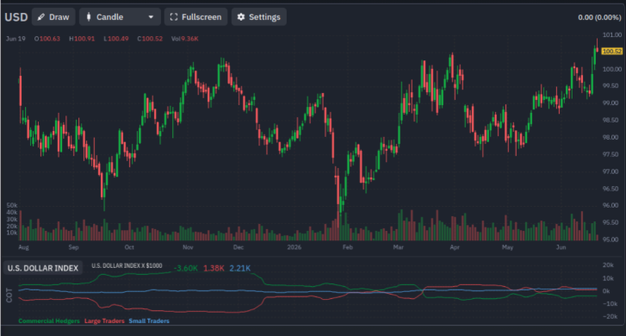Click the Apr label on time axis
The image size is (626, 336).
(x=455, y=247)
